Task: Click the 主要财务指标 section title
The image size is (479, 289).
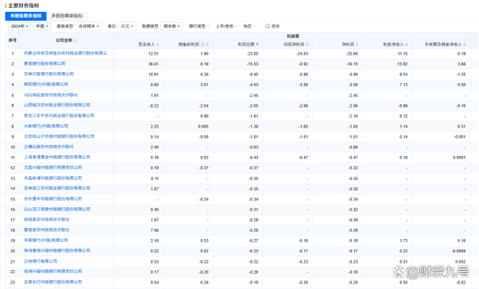Action: pos(24,6)
